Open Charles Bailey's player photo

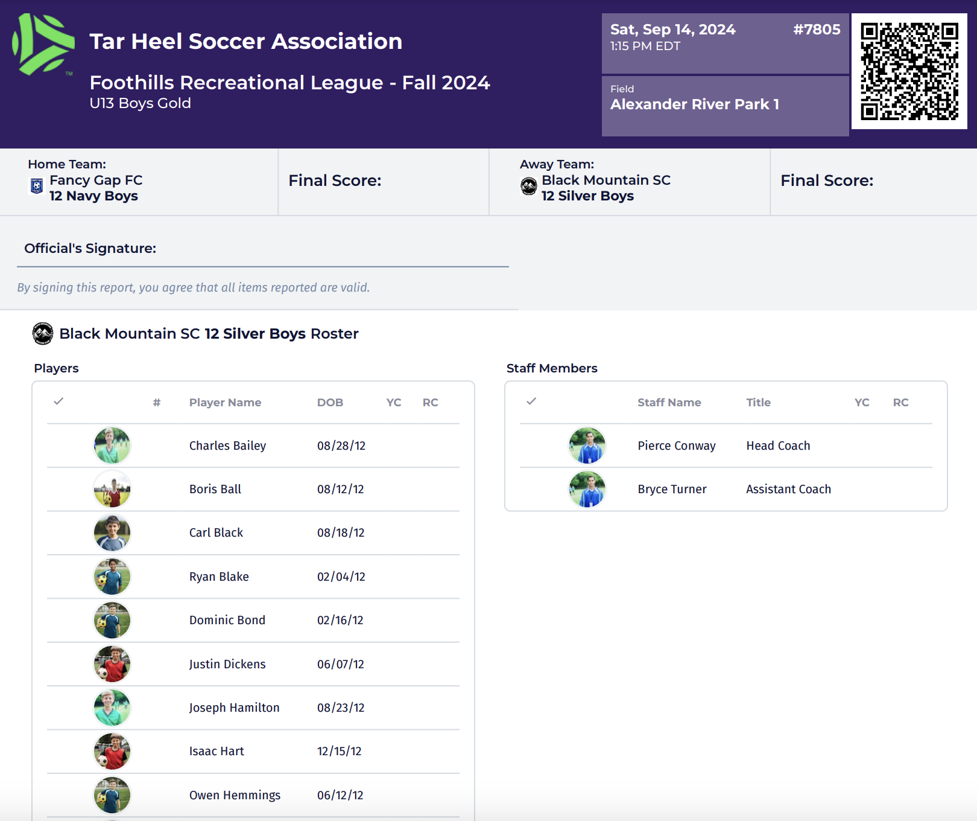[112, 446]
